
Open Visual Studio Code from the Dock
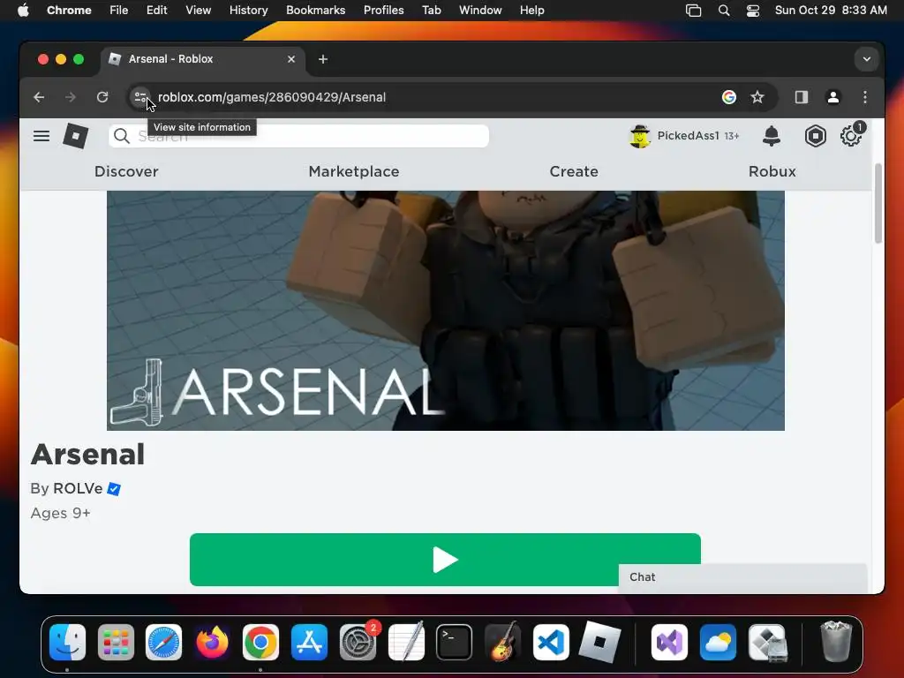tap(551, 643)
